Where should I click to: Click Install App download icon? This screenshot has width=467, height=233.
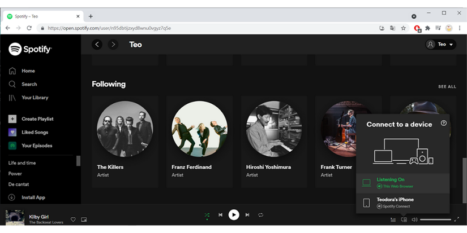(x=12, y=197)
